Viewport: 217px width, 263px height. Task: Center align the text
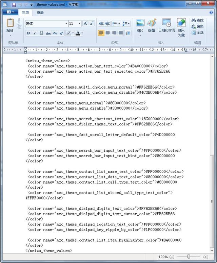pyautogui.click(x=108, y=33)
